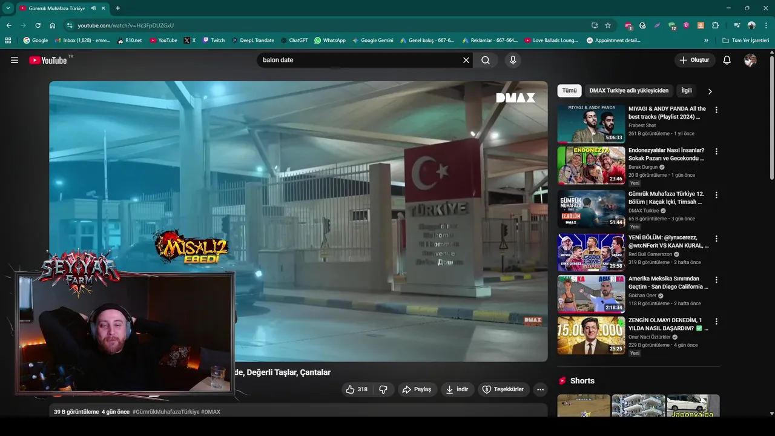Click the #DMAX hashtag link
775x436 pixels.
211,412
